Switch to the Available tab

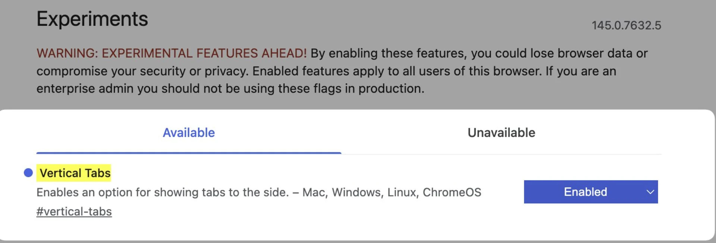coord(189,133)
